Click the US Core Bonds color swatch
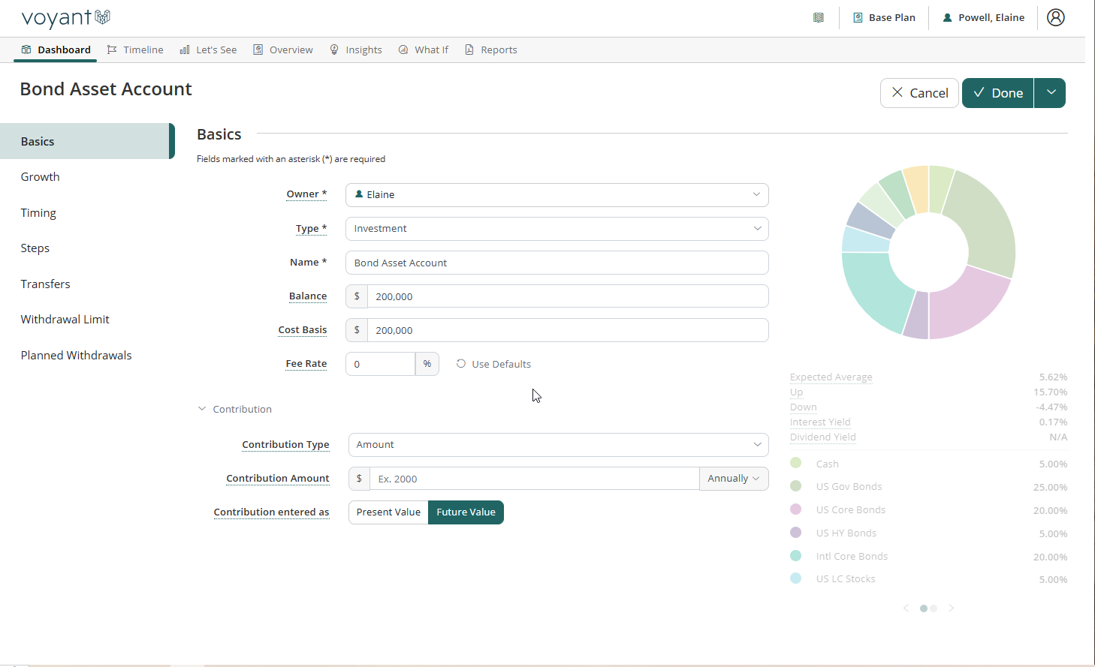This screenshot has height=667, width=1095. point(796,509)
